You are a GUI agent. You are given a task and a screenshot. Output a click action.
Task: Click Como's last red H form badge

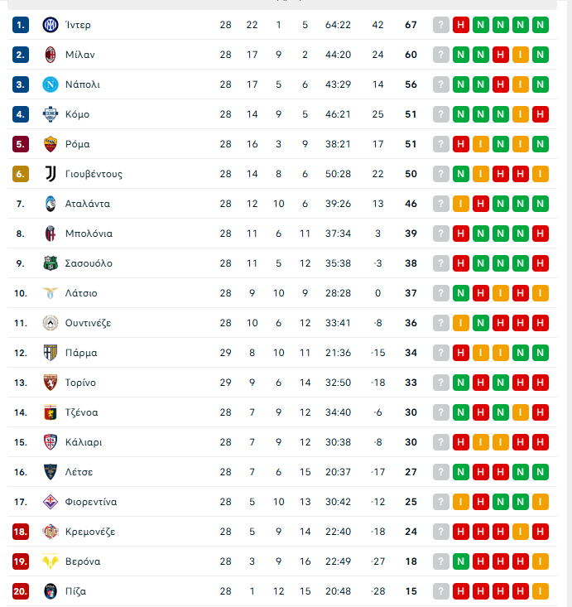click(541, 114)
